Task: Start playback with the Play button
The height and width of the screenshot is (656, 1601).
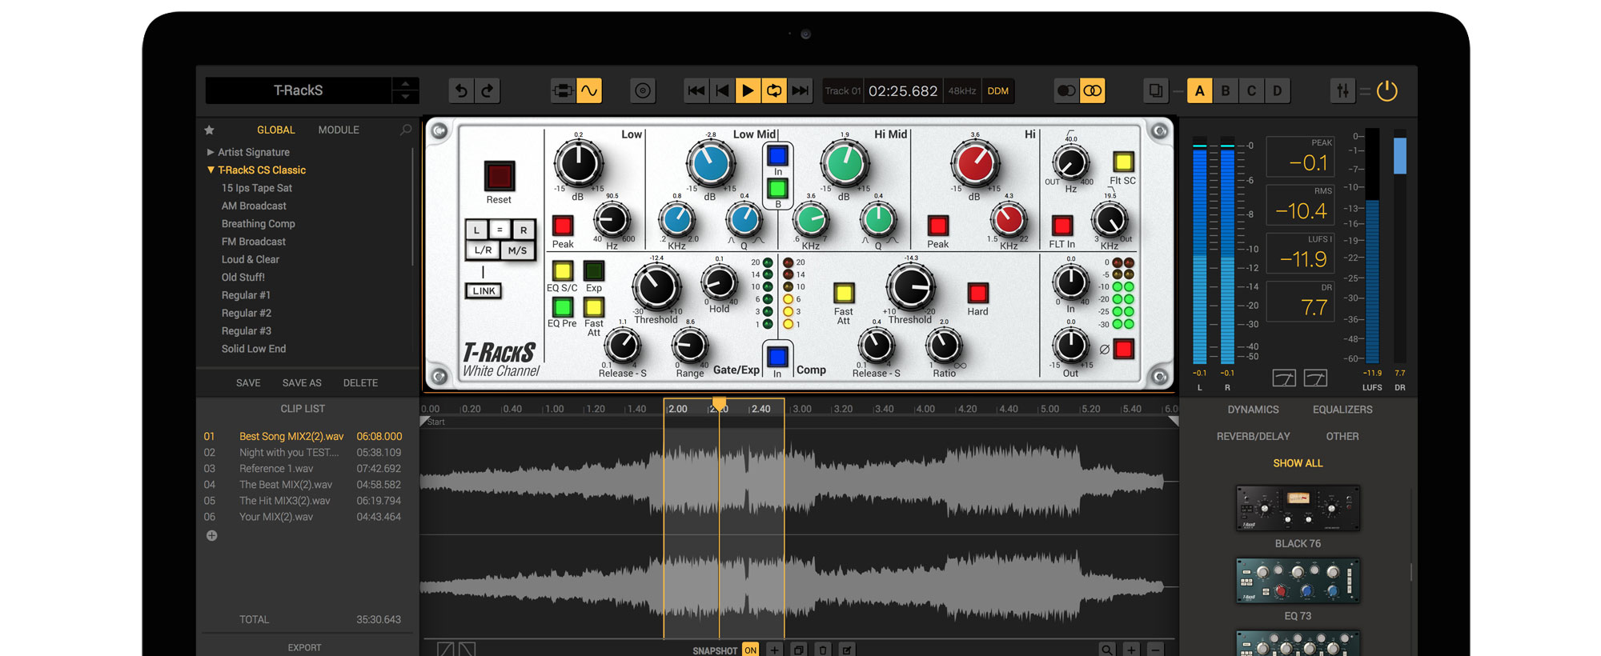Action: tap(748, 91)
